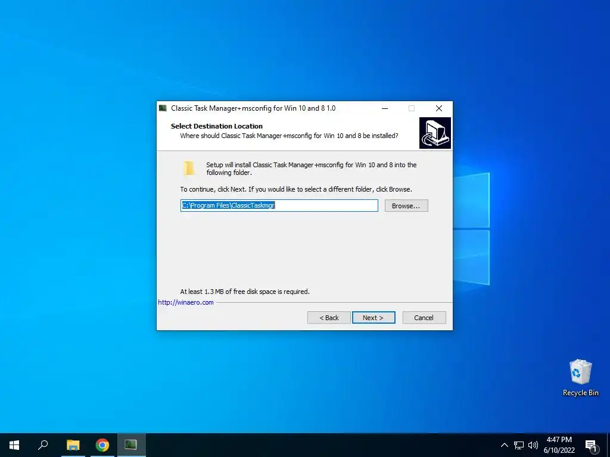The image size is (610, 457).
Task: Launch Google Chrome from taskbar
Action: [102, 445]
